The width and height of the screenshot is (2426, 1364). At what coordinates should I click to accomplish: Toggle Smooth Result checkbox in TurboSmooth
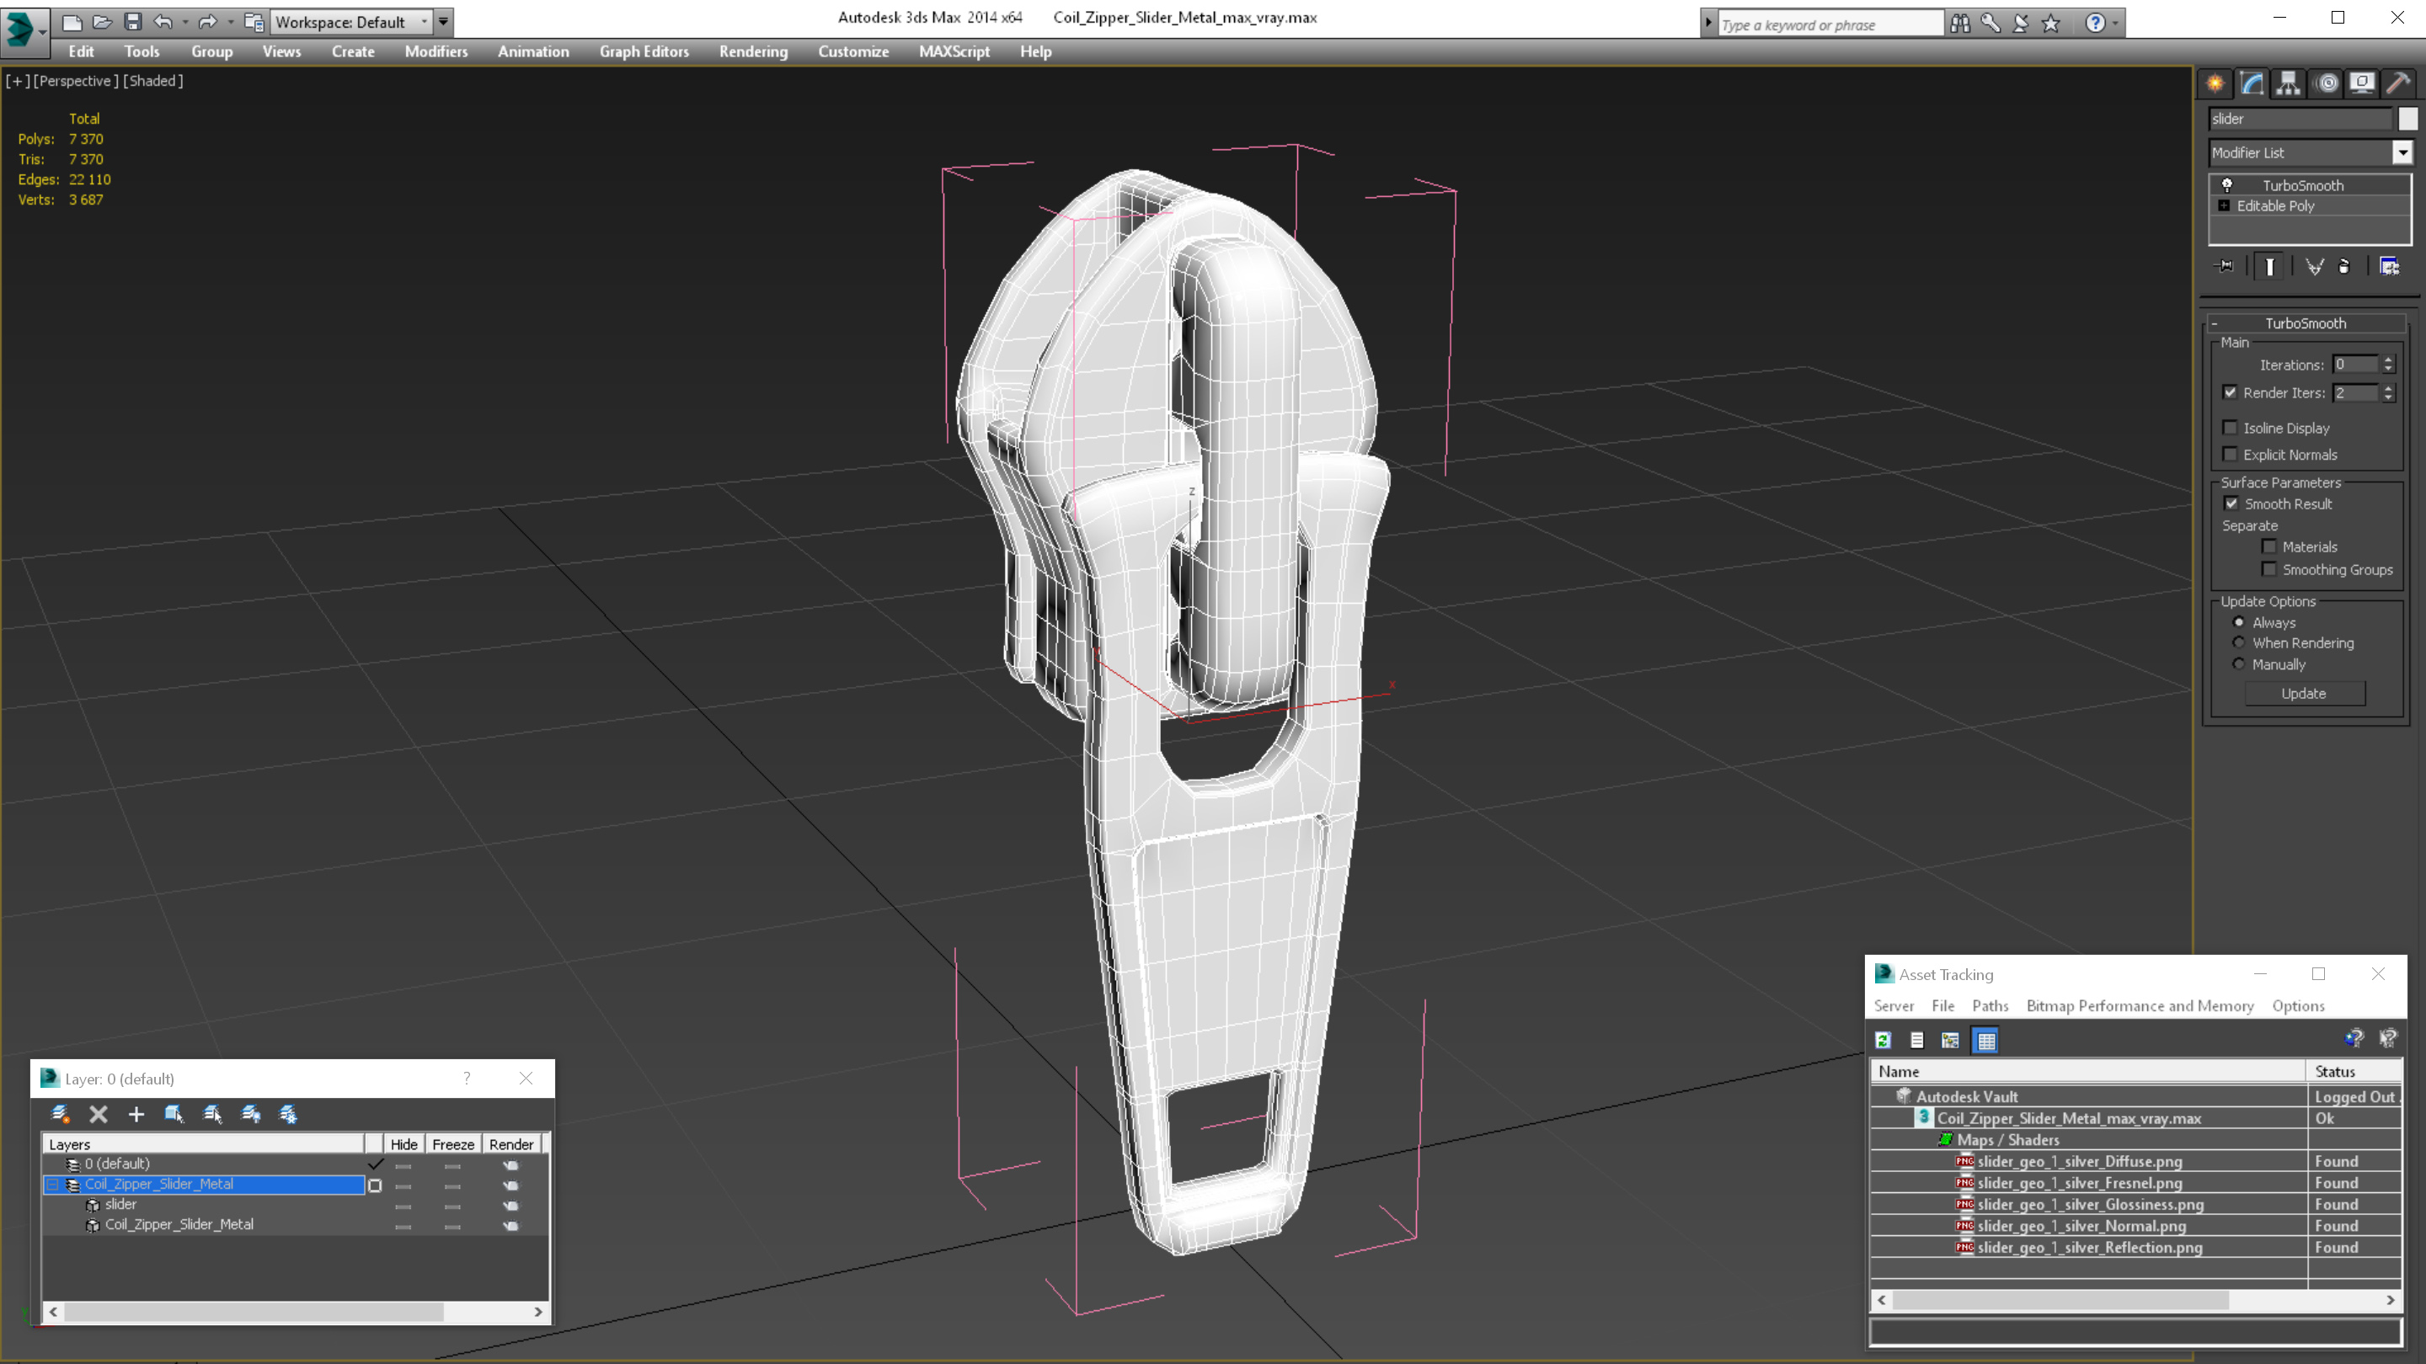click(x=2231, y=503)
